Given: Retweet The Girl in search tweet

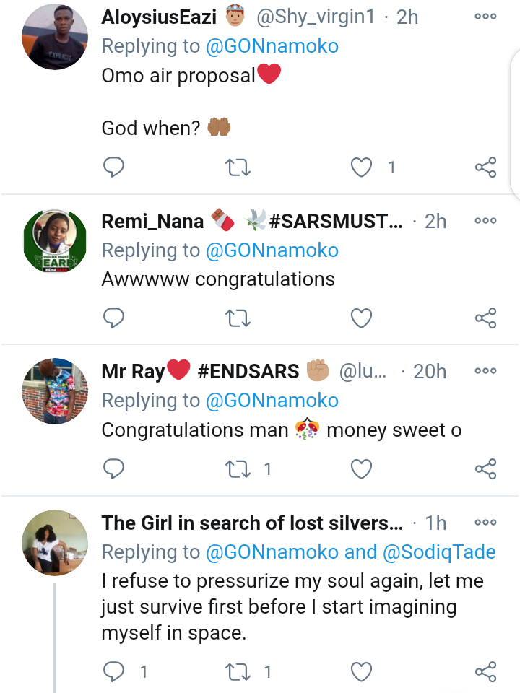Looking at the screenshot, I should click(238, 672).
